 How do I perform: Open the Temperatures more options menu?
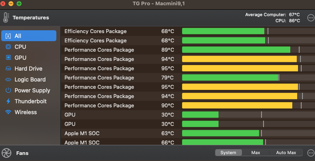pyautogui.click(x=311, y=18)
